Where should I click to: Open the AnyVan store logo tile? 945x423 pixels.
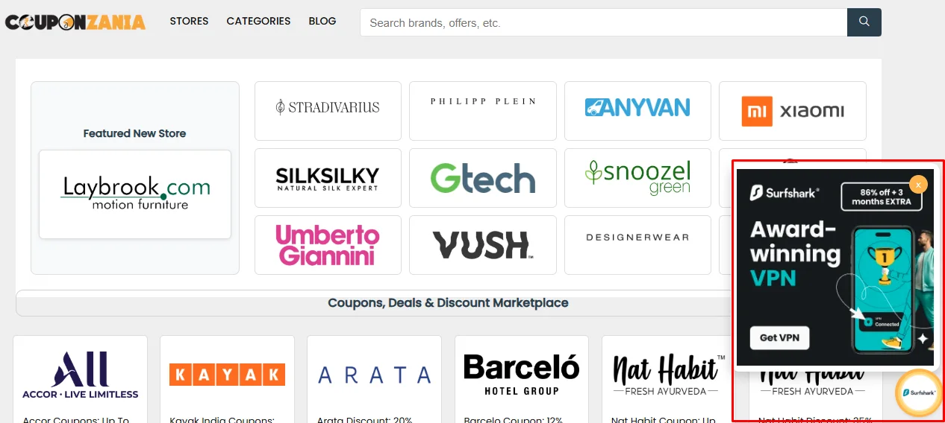tap(637, 111)
